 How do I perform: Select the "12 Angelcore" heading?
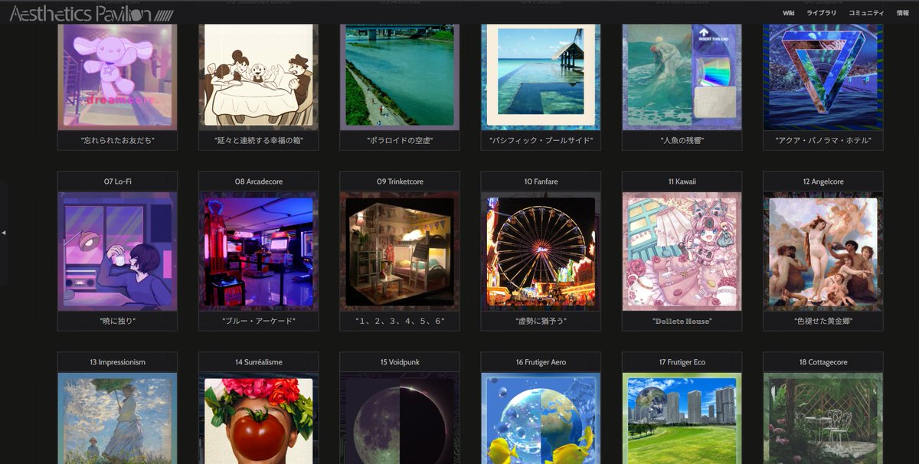[823, 181]
